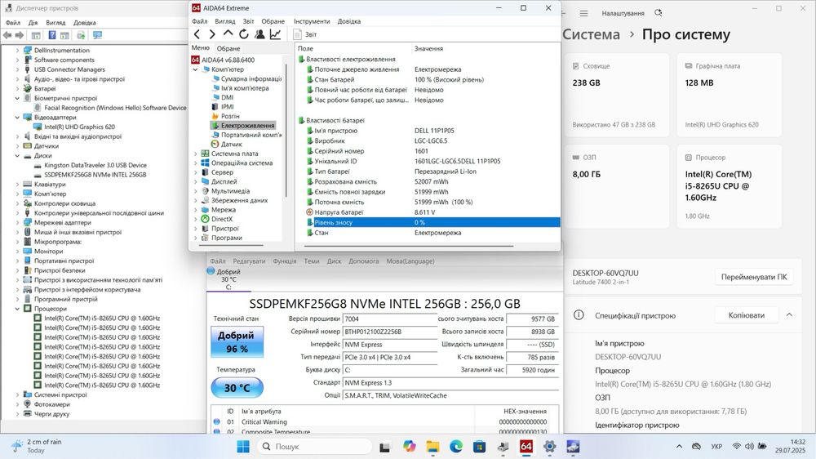Click УКР language indicator in tray

pyautogui.click(x=716, y=447)
